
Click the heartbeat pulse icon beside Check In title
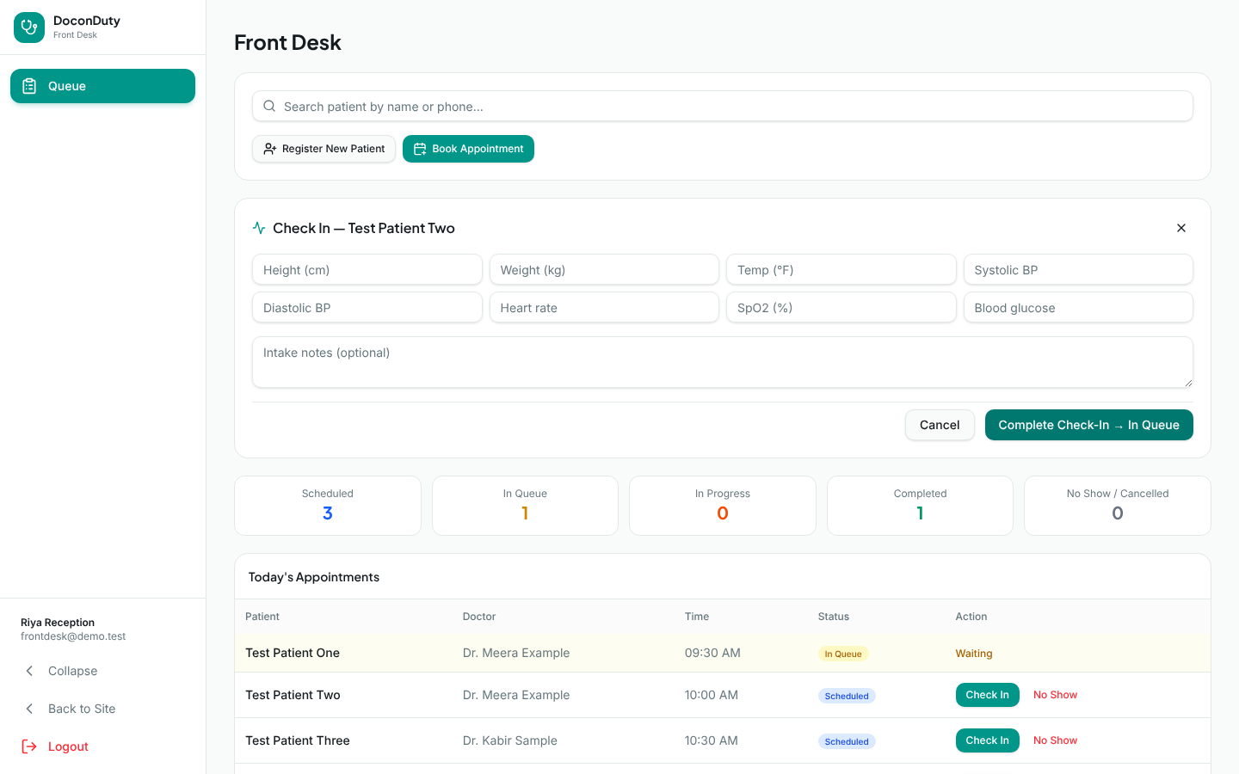(x=259, y=228)
